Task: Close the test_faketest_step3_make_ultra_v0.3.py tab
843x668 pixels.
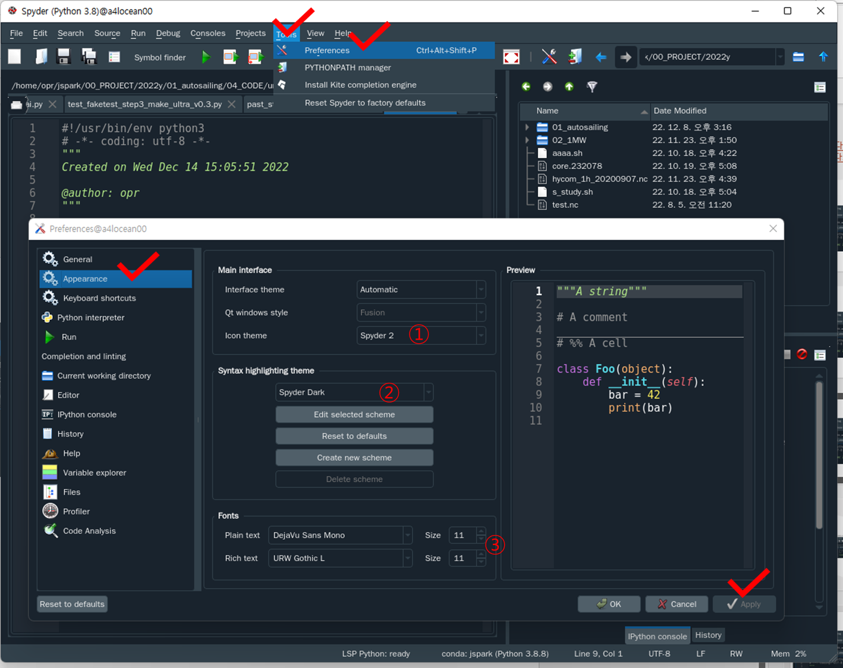Action: pyautogui.click(x=232, y=104)
